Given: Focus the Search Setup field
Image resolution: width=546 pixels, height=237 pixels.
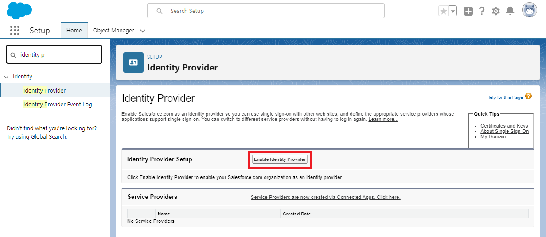Looking at the screenshot, I should [x=266, y=11].
